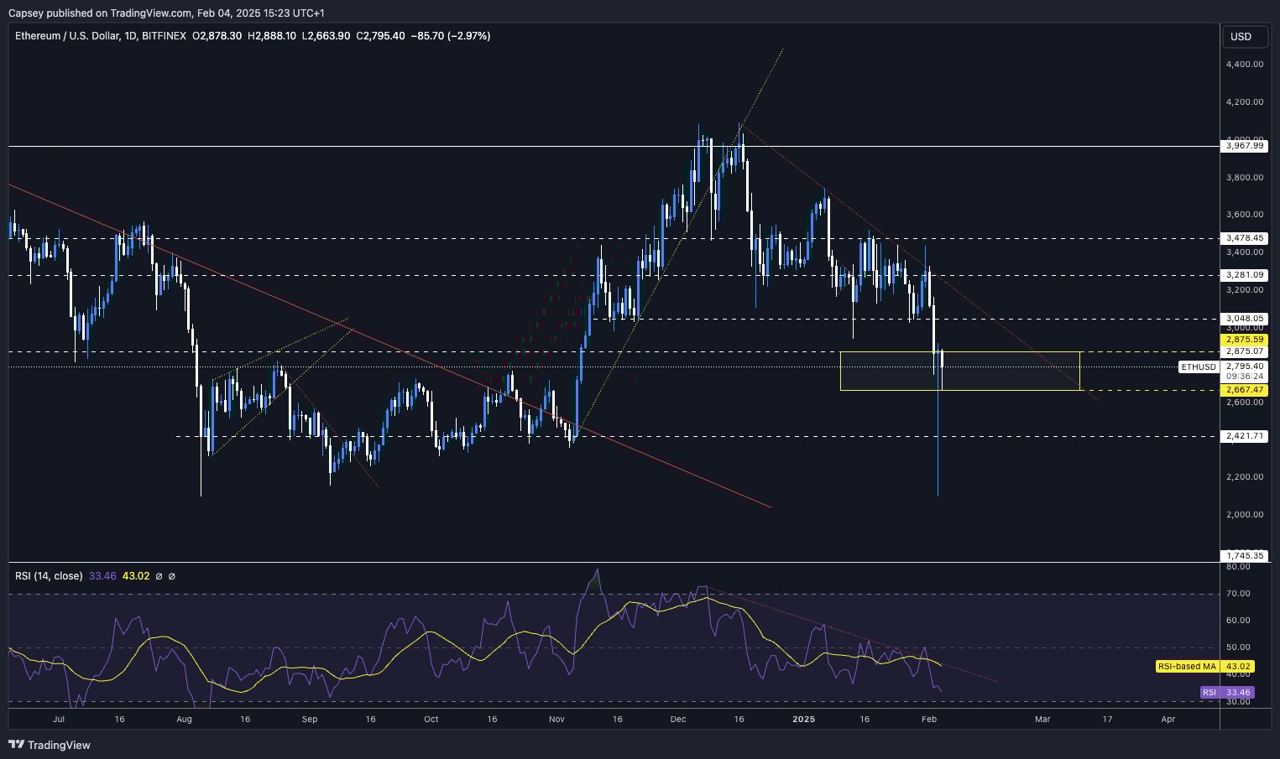Toggle the second hide-value icon in RSI legend
Screen dimensions: 1280x759
coord(172,576)
